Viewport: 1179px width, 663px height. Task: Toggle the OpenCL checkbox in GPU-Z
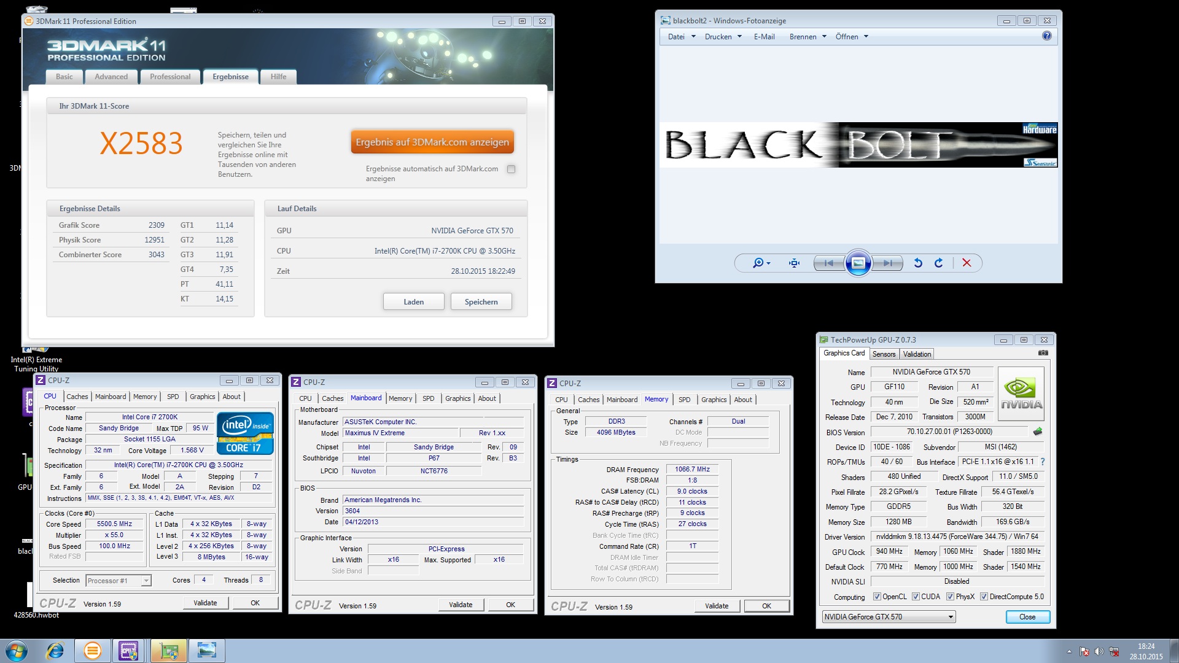tap(877, 597)
